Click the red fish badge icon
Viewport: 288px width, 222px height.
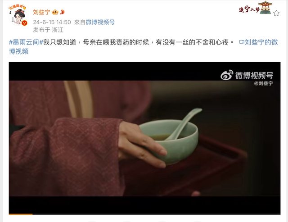coord(62,12)
